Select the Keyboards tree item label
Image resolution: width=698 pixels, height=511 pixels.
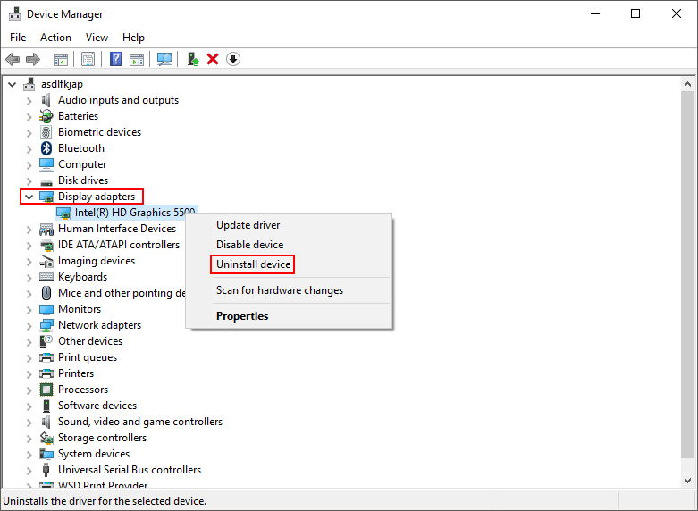point(83,277)
